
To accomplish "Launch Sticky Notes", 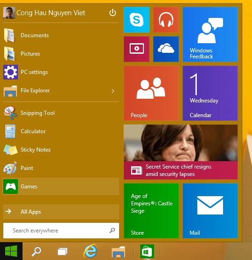I will click(x=61, y=150).
